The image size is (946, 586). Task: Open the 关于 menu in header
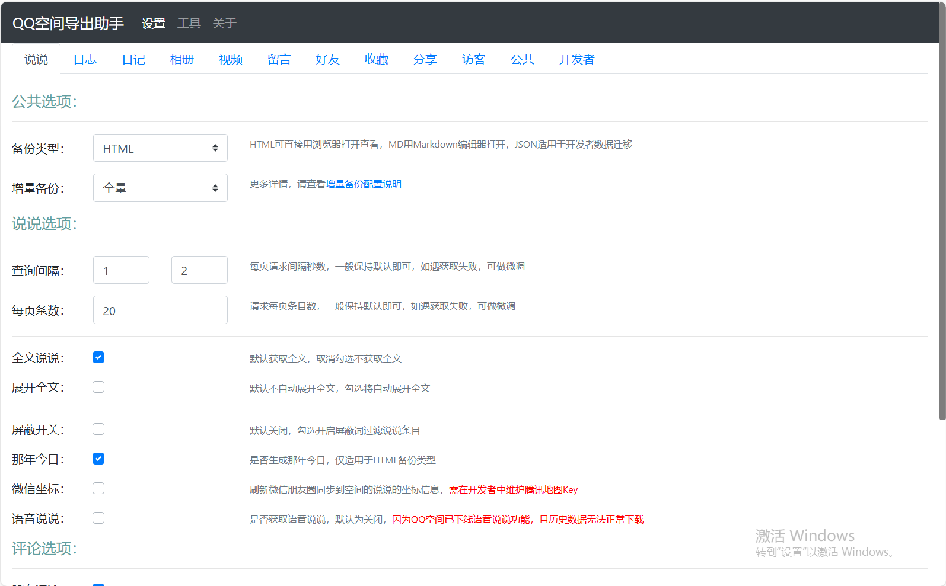click(224, 23)
